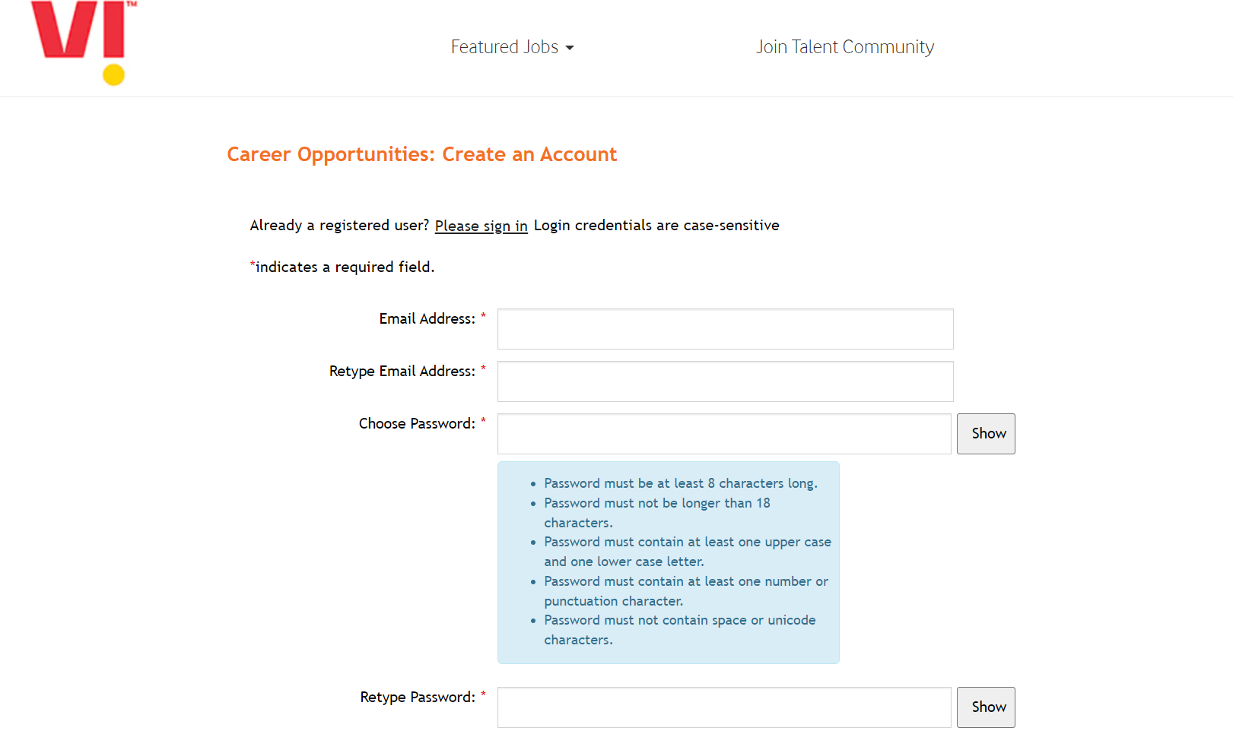The image size is (1233, 734).
Task: Click the 'Already a registered user?' text
Action: 339,226
